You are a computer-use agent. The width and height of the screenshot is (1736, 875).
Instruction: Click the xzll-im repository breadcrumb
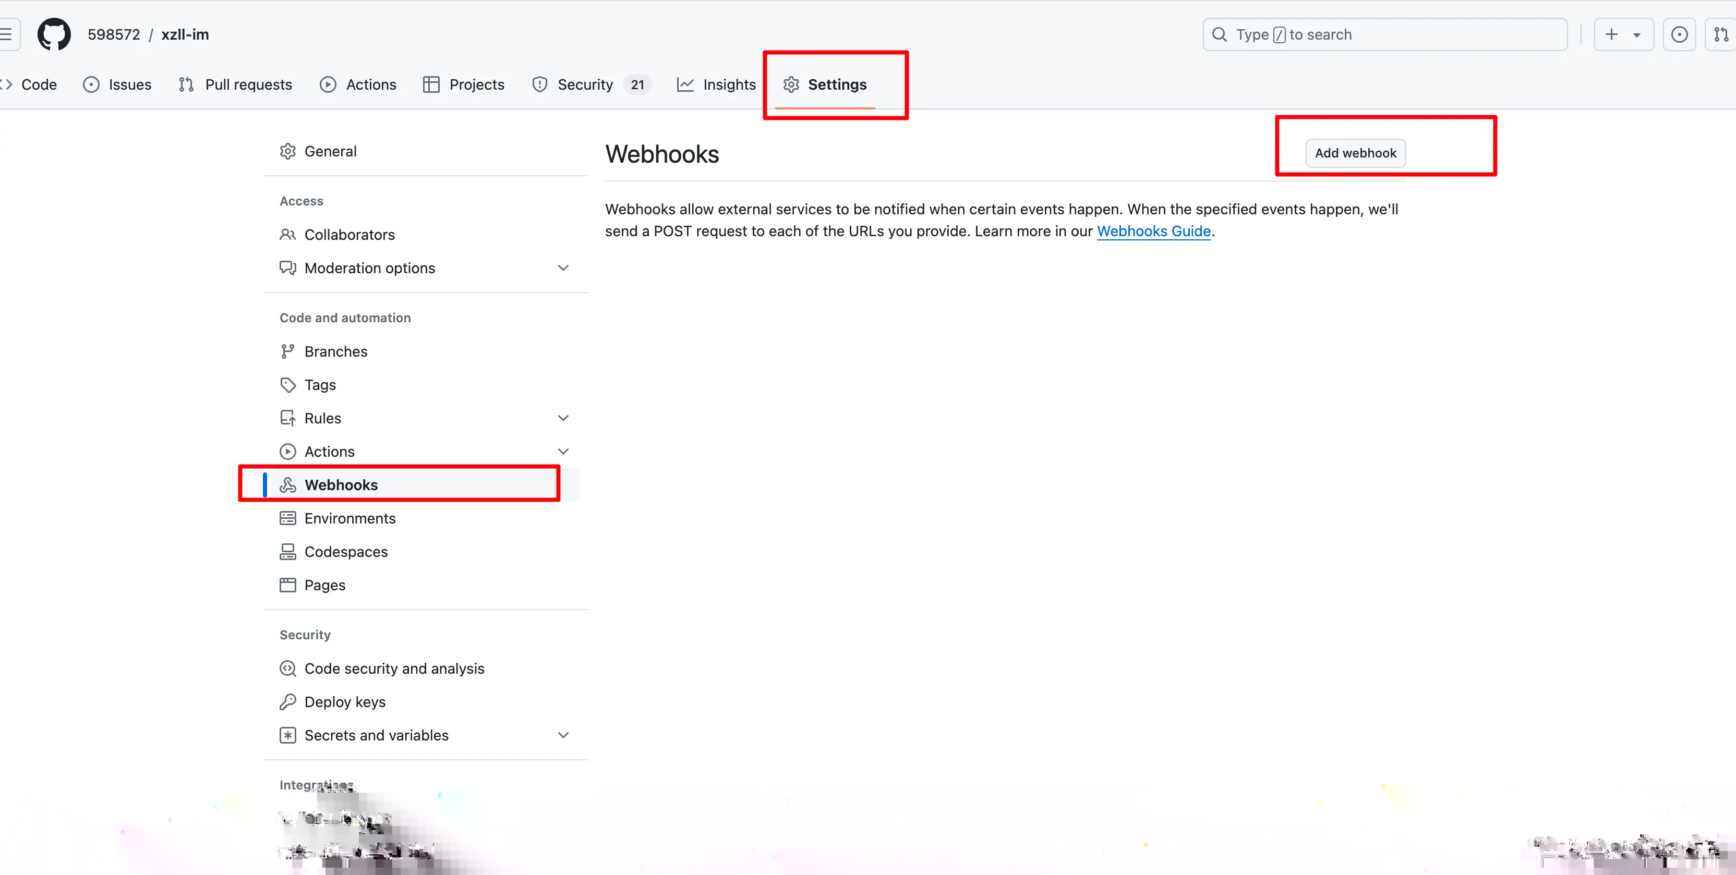pyautogui.click(x=185, y=34)
